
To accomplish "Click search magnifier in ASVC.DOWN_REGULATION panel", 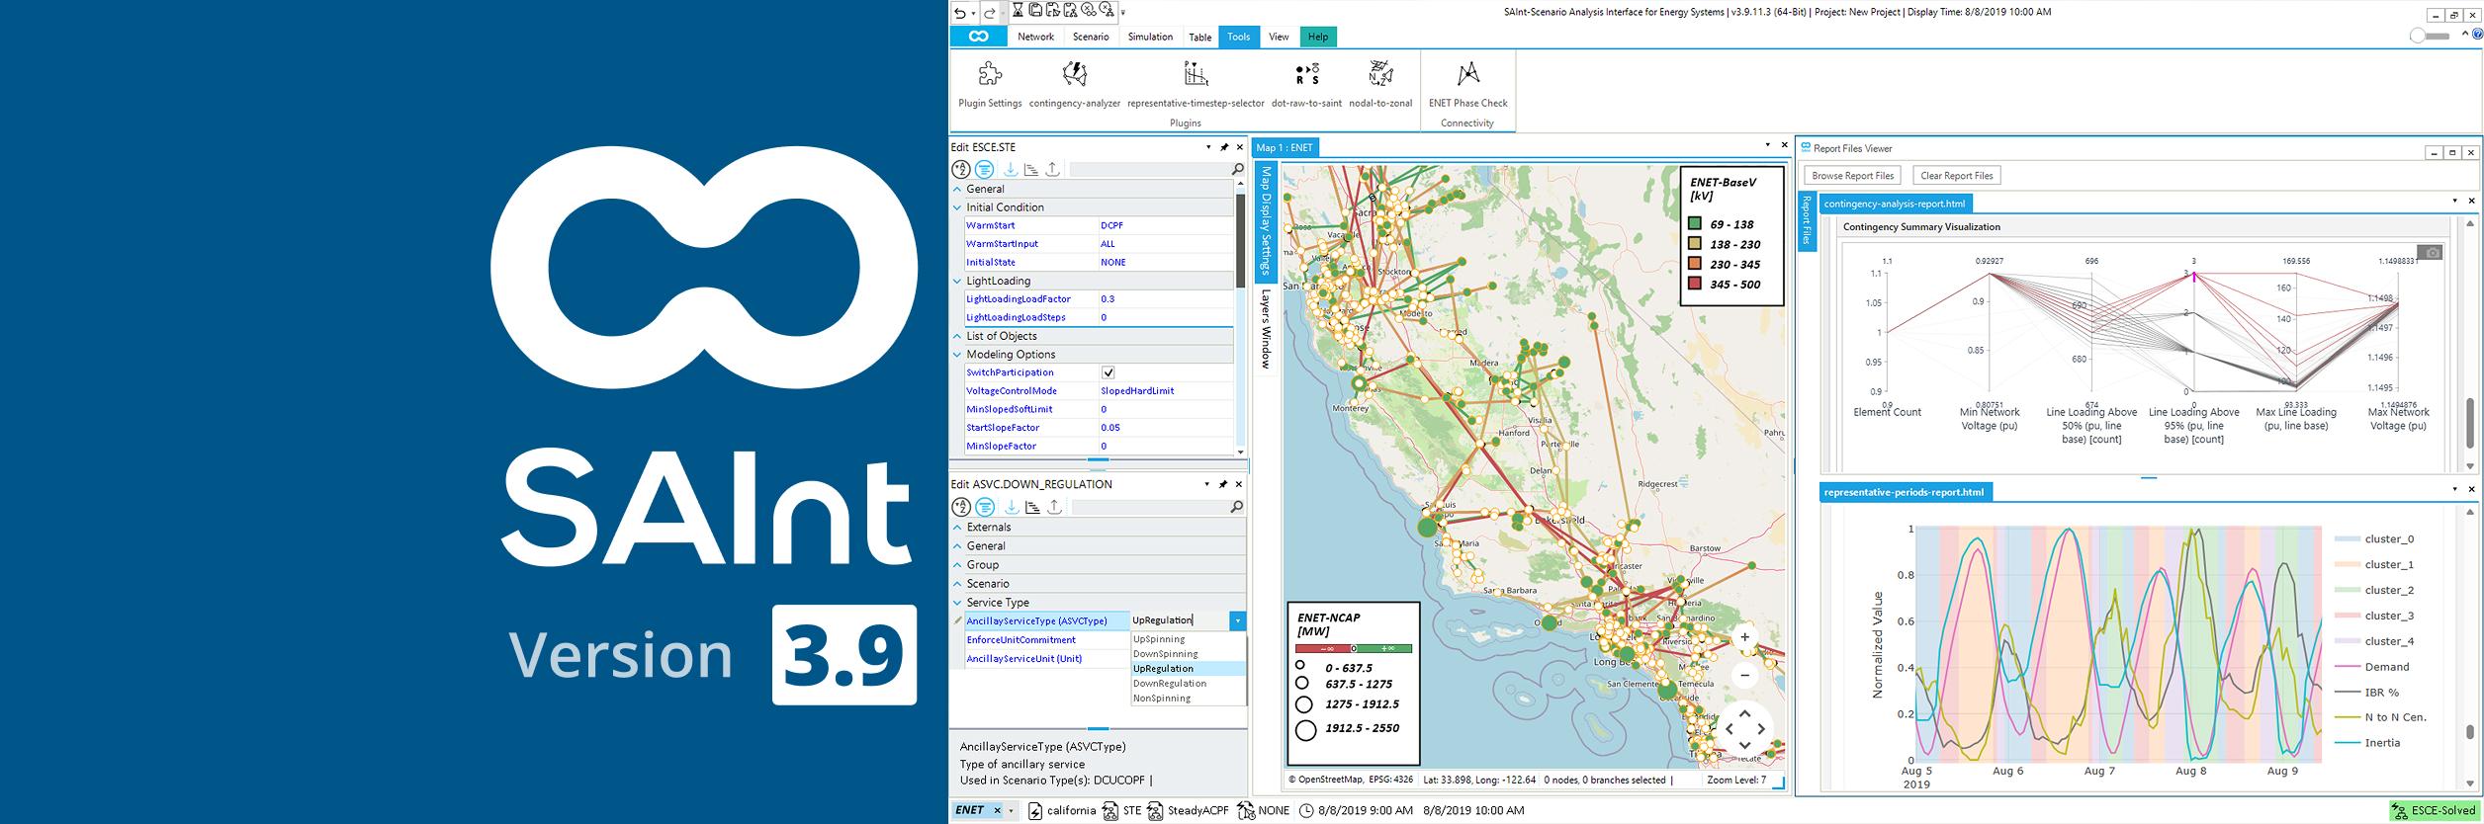I will point(1236,507).
